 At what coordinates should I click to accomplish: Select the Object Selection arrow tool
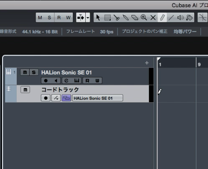pos(98,18)
